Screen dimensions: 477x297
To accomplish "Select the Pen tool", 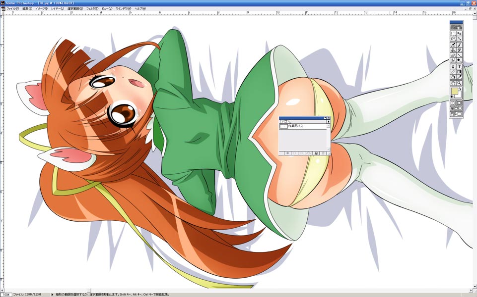I will pyautogui.click(x=453, y=66).
